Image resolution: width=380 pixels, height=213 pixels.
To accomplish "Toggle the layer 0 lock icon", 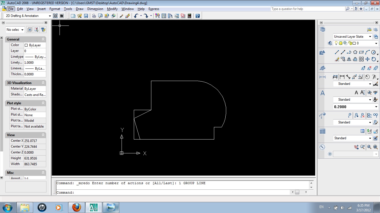I will click(350, 43).
